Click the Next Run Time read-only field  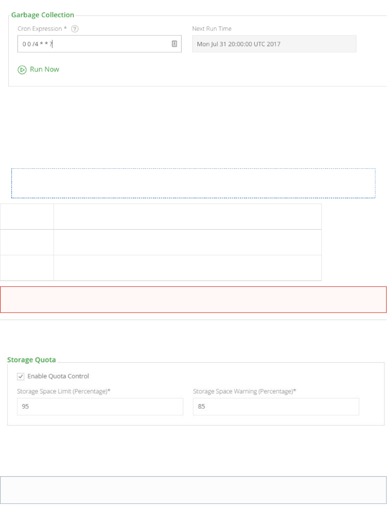[x=274, y=44]
